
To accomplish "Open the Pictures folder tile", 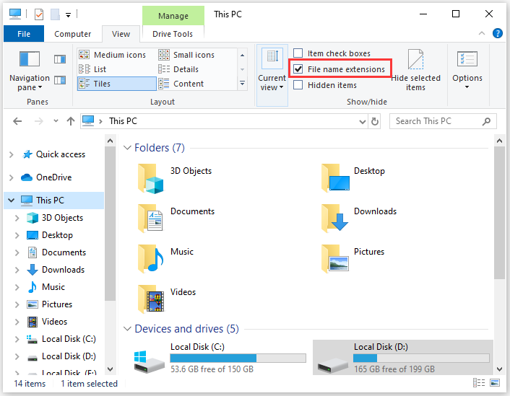I will pos(353,259).
